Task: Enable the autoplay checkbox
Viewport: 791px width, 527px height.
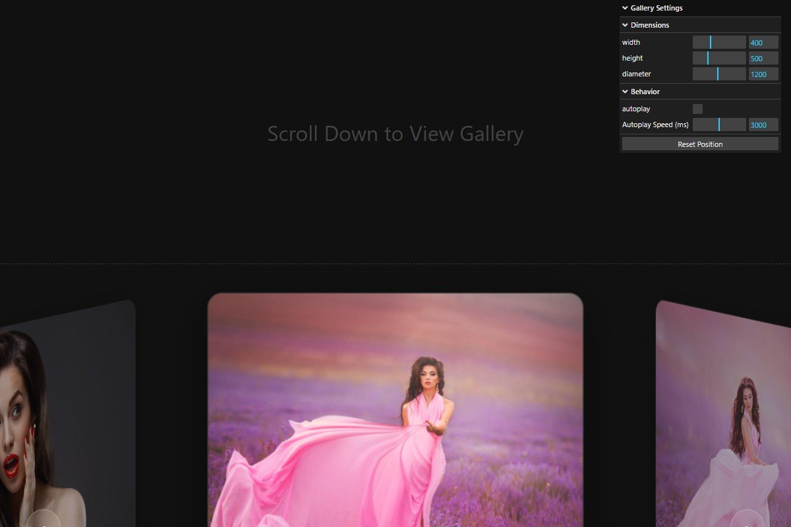Action: pos(697,109)
